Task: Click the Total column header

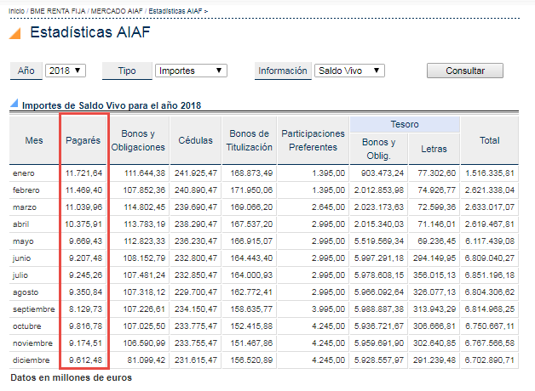Action: pyautogui.click(x=490, y=140)
